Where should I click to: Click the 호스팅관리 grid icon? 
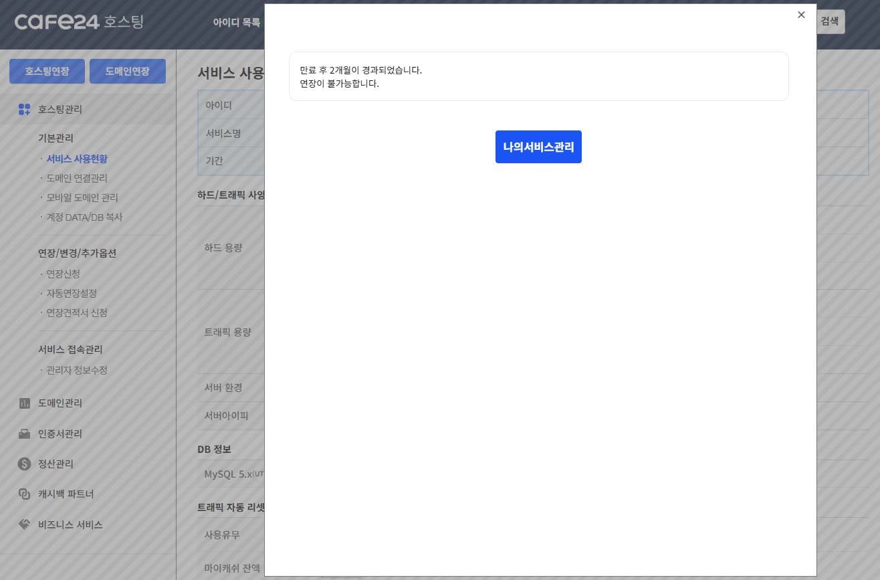[25, 109]
